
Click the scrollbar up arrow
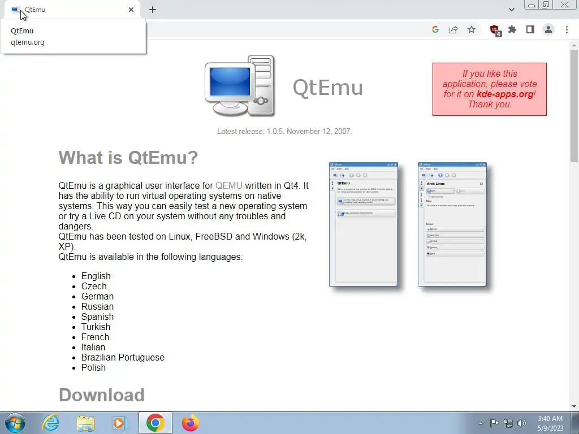click(x=574, y=45)
